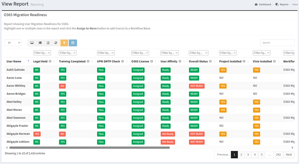Open the page length dropdown showing 10
Screen dimensions: 299x164
point(13,43)
